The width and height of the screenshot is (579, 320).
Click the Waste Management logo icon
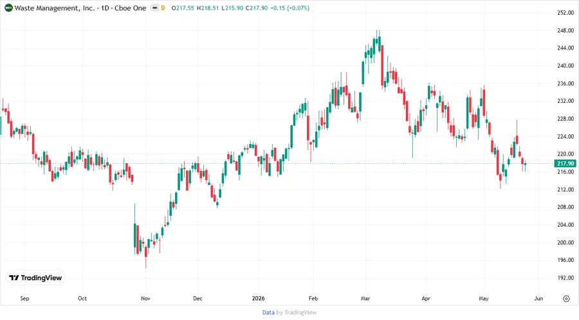pyautogui.click(x=8, y=8)
